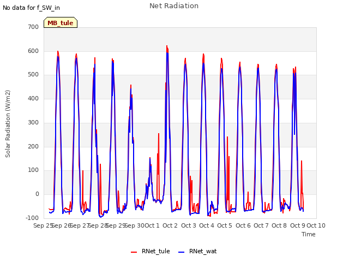The image size is (349, 262).
Task: Click the Time x-axis title
Action: point(309,234)
